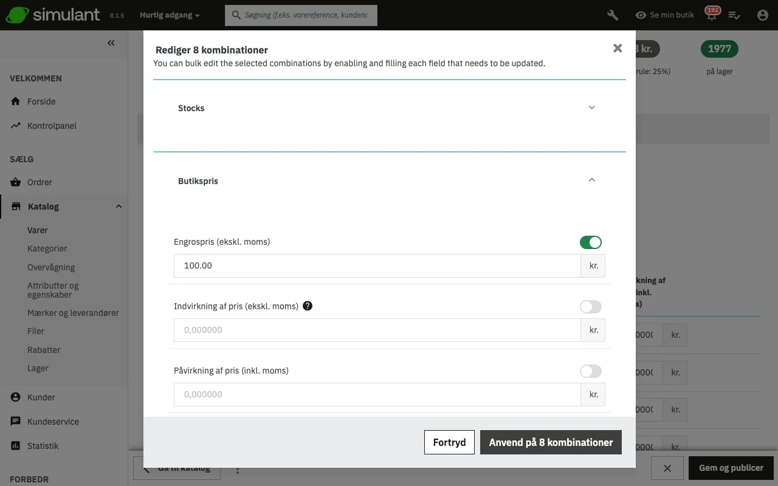This screenshot has height=486, width=778.
Task: Expand the Stocks section
Action: point(591,108)
